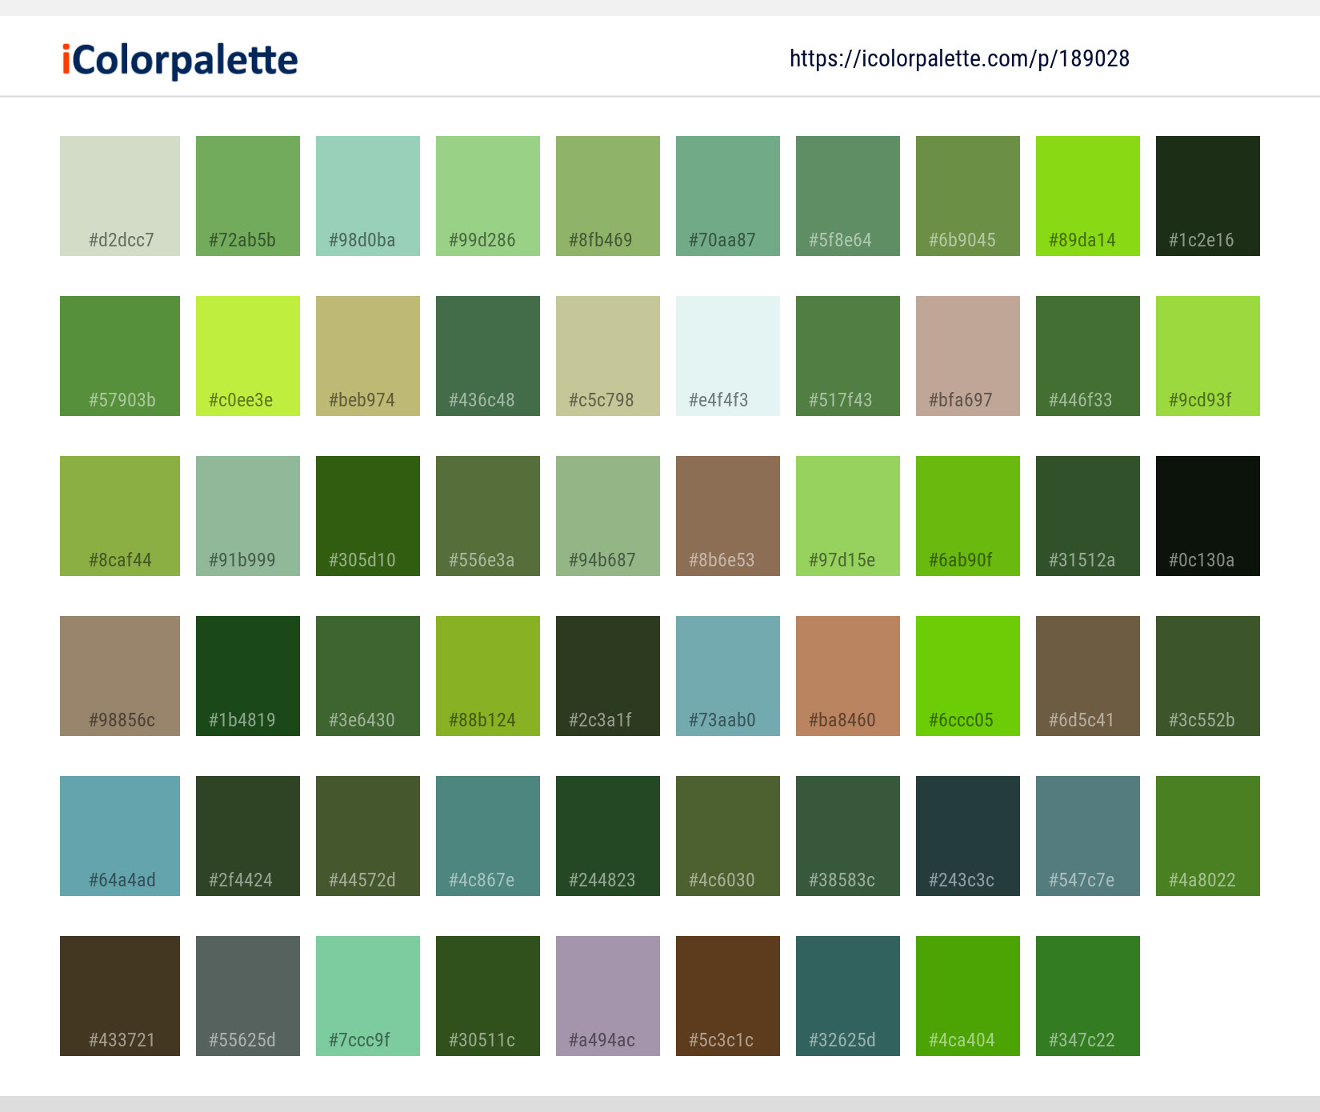Pick the #1b4819 swatch
This screenshot has height=1112, width=1320.
[x=248, y=676]
